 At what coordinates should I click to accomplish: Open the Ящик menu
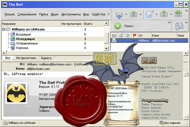point(55,14)
